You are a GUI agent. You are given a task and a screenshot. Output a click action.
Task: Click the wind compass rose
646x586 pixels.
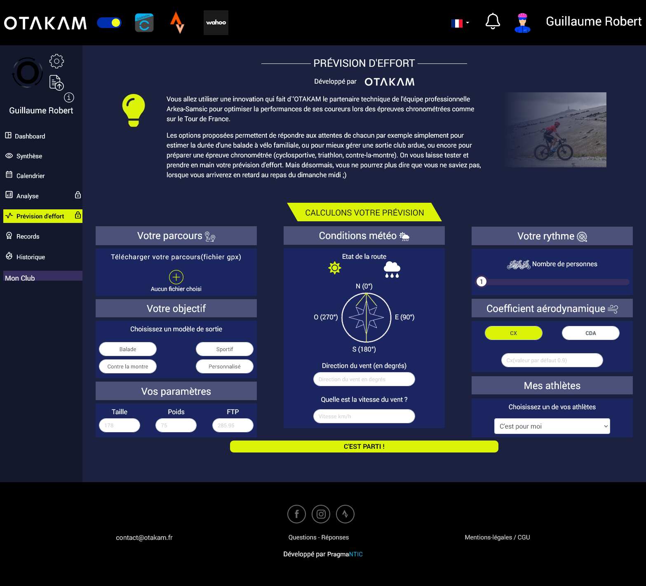coord(366,317)
